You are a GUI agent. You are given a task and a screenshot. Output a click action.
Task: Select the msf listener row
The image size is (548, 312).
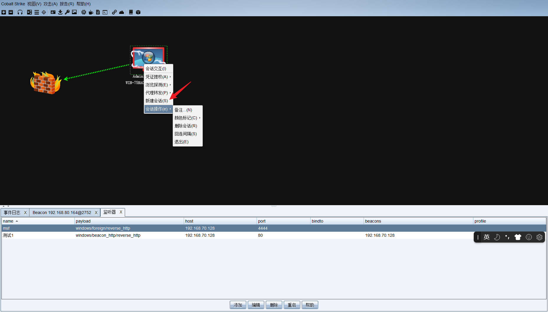(x=118, y=228)
